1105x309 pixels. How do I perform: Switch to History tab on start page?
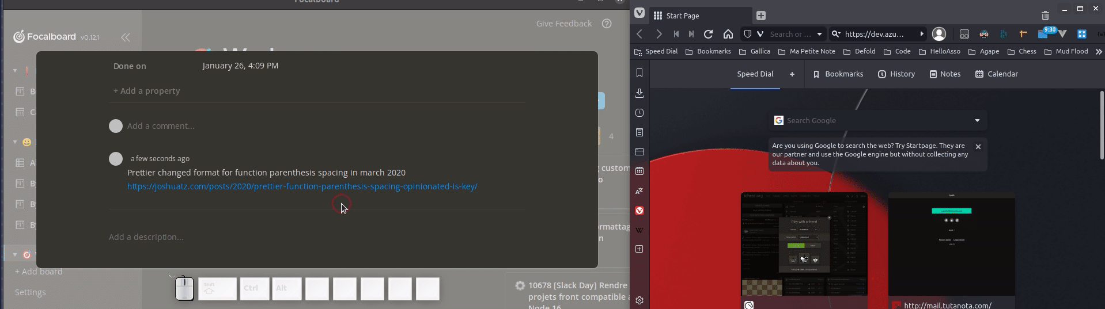click(896, 74)
